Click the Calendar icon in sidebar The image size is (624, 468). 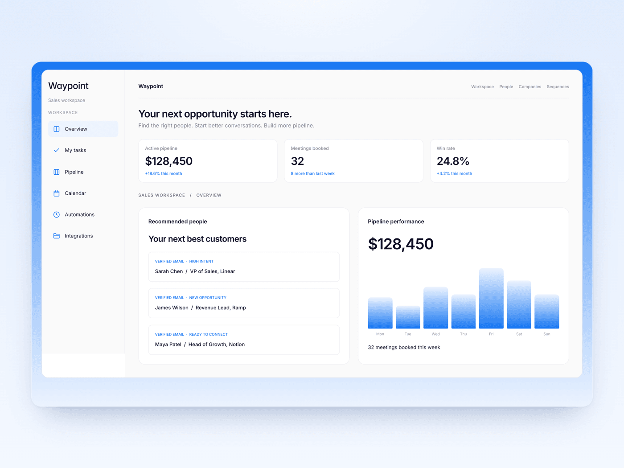coord(57,193)
